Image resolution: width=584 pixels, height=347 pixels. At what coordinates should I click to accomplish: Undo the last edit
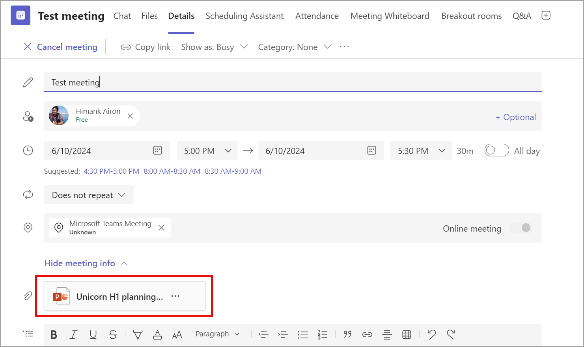pyautogui.click(x=432, y=335)
